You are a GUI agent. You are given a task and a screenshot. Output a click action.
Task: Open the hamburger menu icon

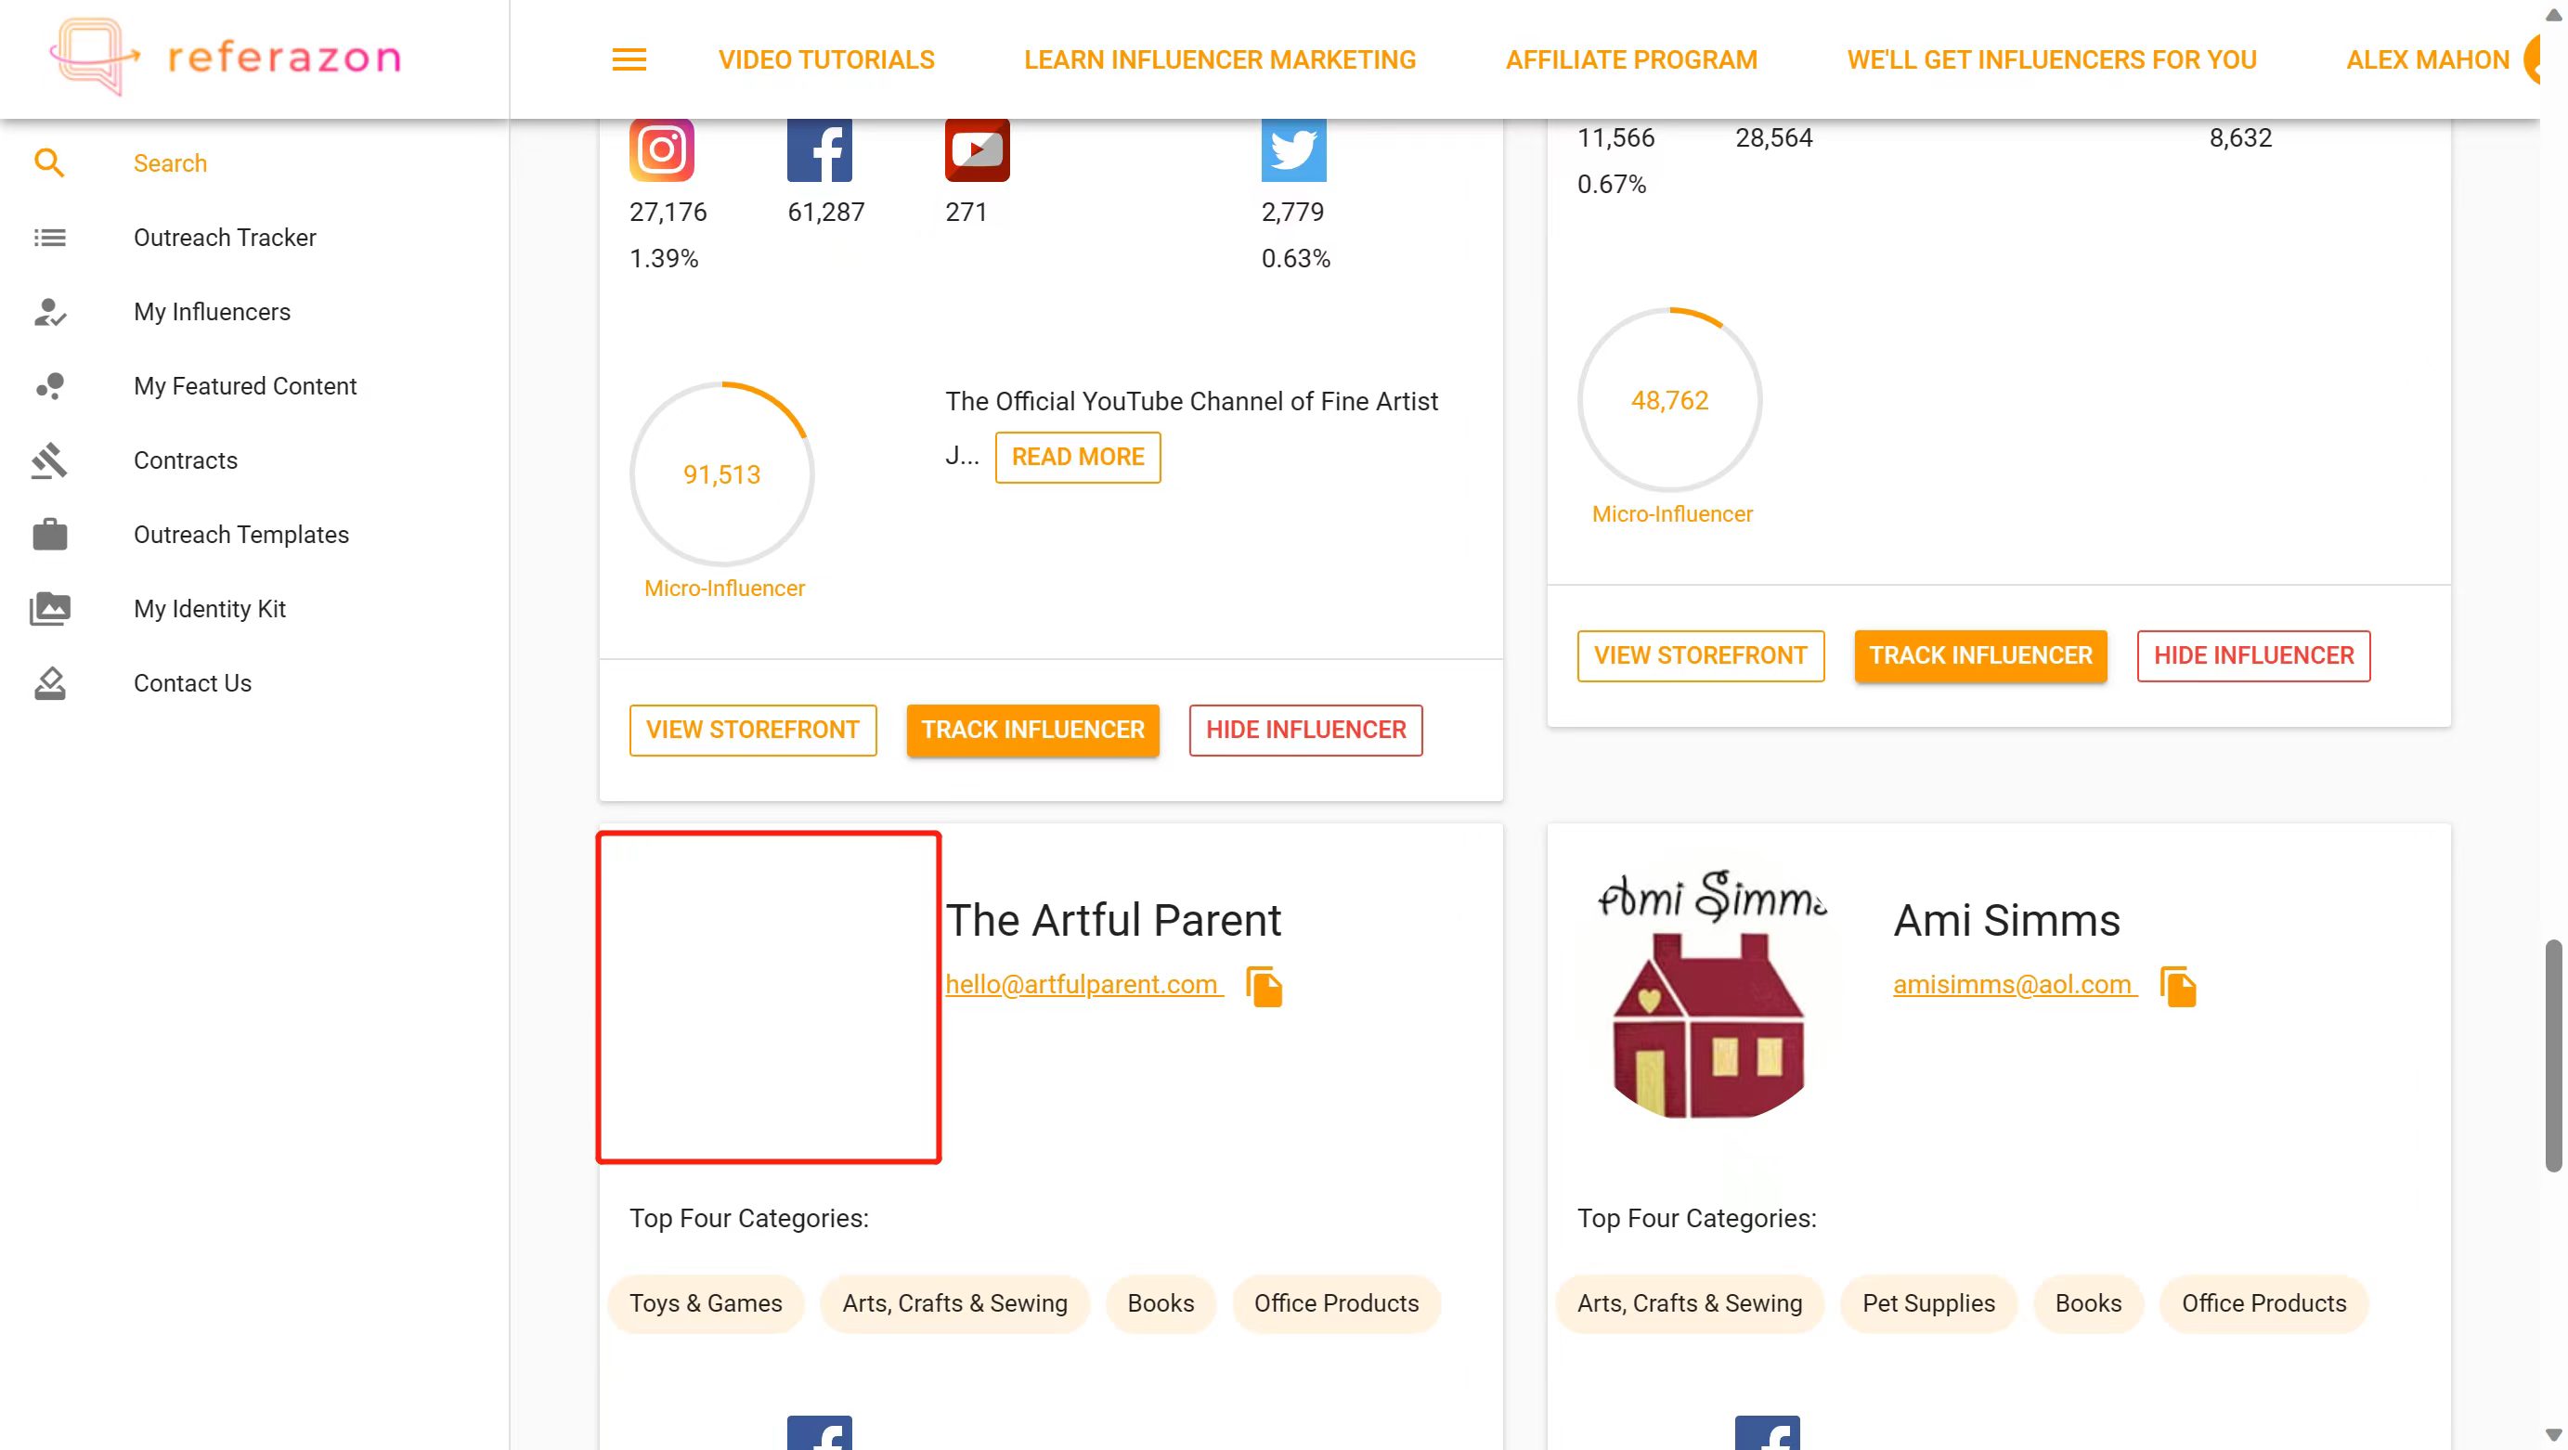pyautogui.click(x=629, y=59)
